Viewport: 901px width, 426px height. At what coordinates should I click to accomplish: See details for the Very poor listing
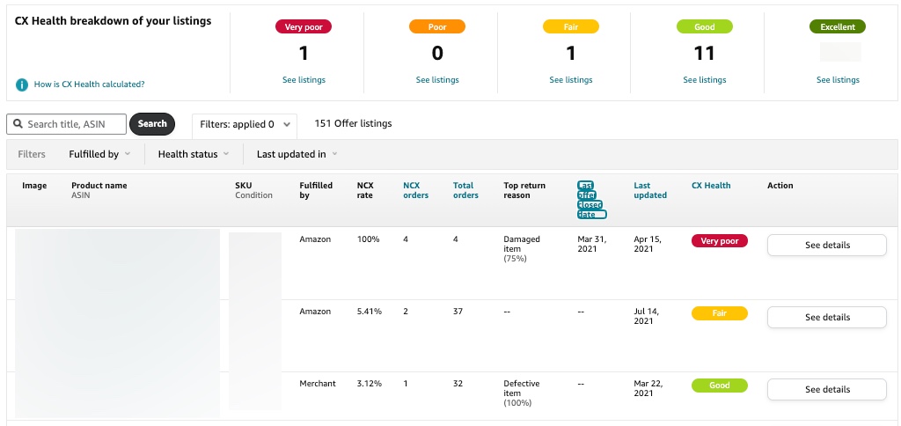click(826, 245)
